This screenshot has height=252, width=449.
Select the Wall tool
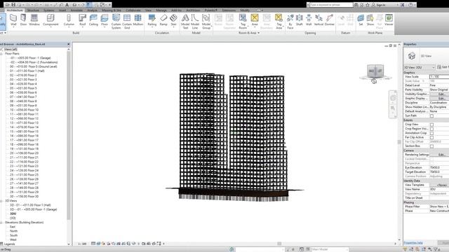pyautogui.click(x=13, y=20)
